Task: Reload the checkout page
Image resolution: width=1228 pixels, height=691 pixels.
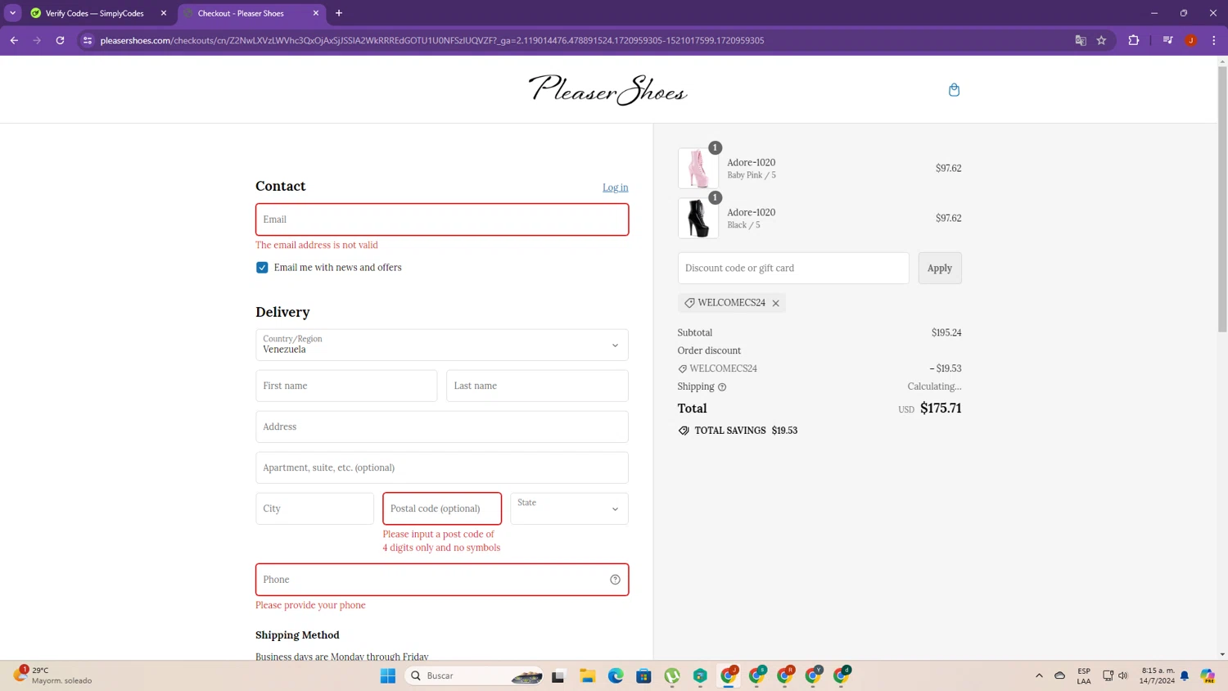Action: point(60,40)
